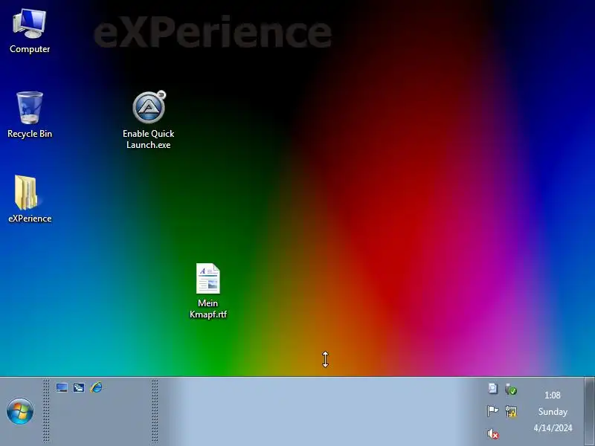Screen dimensions: 595x446
Task: Click the Show desktop strip at the taskbar end
Action: click(589, 412)
